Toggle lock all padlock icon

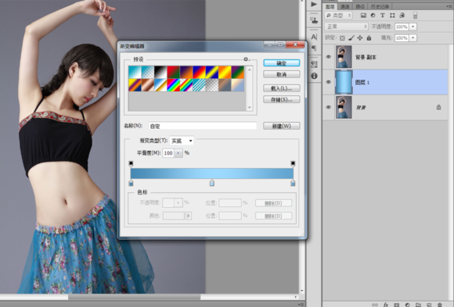369,37
